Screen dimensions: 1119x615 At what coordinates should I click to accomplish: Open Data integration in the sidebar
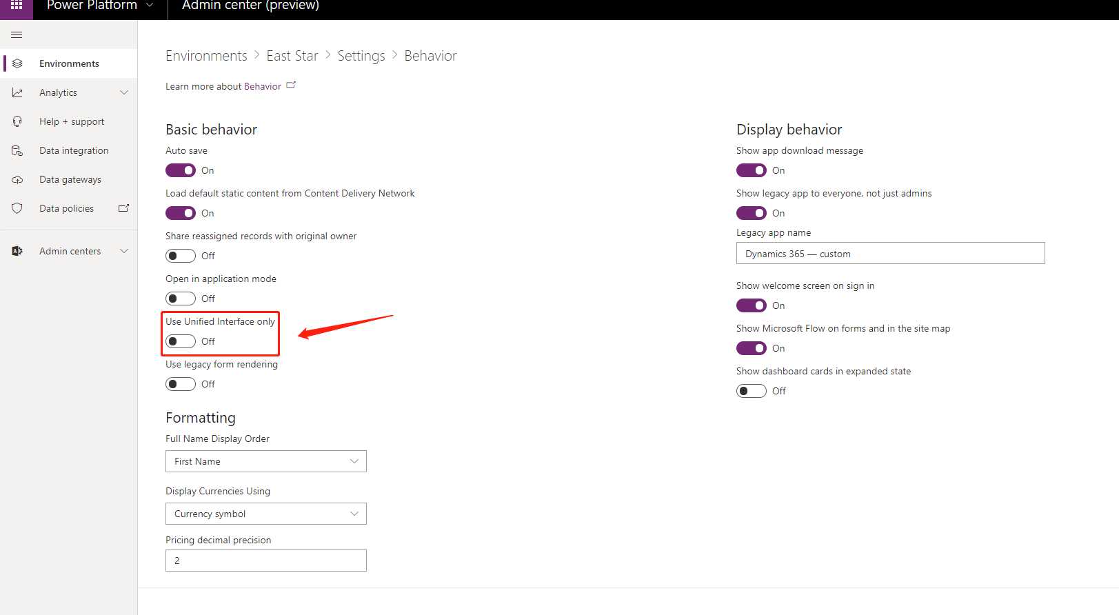tap(69, 150)
